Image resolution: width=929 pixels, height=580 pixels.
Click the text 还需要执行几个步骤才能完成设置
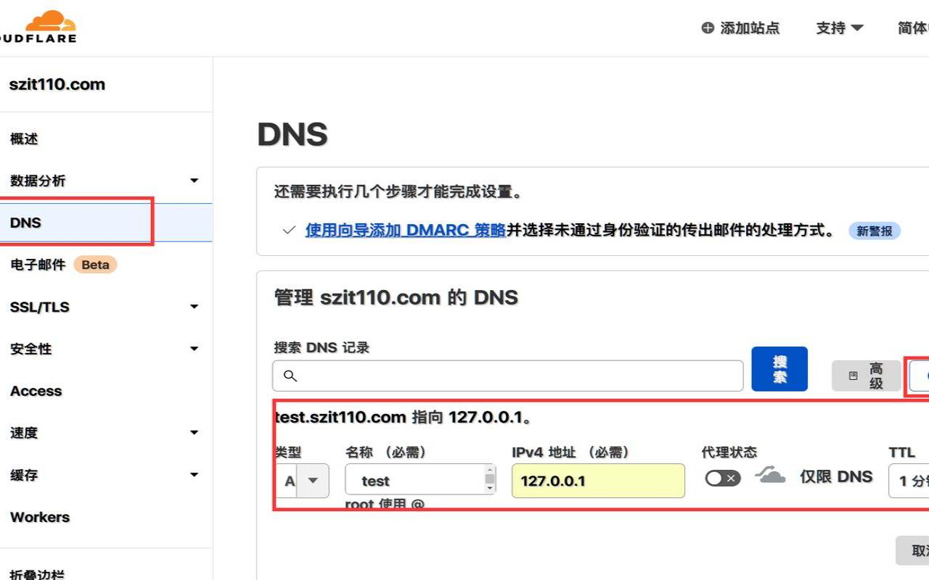[x=398, y=192]
